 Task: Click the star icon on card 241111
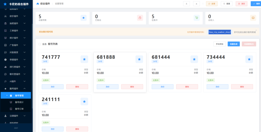click(84, 101)
